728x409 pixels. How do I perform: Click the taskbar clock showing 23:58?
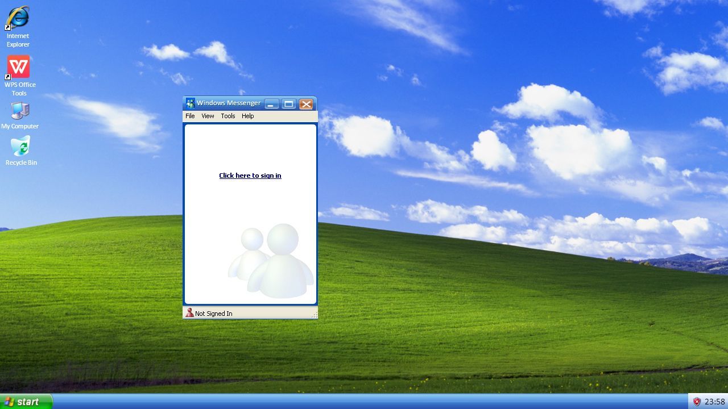pyautogui.click(x=715, y=402)
